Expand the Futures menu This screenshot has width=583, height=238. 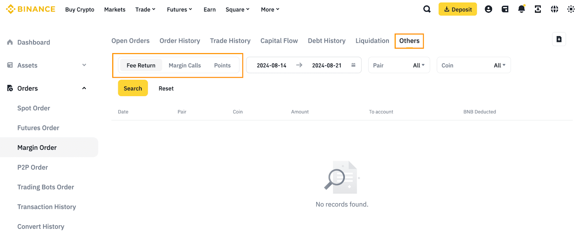pos(179,9)
